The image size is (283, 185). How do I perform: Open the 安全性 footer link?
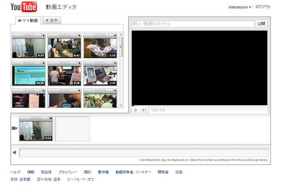tap(46, 172)
